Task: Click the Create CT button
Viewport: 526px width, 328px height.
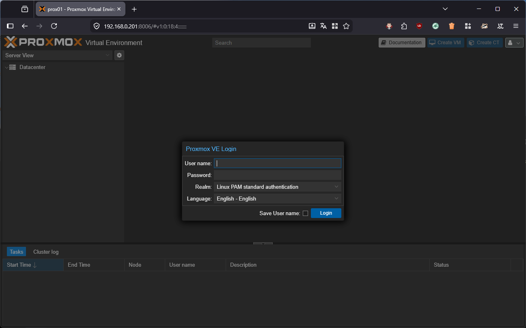Action: [485, 43]
